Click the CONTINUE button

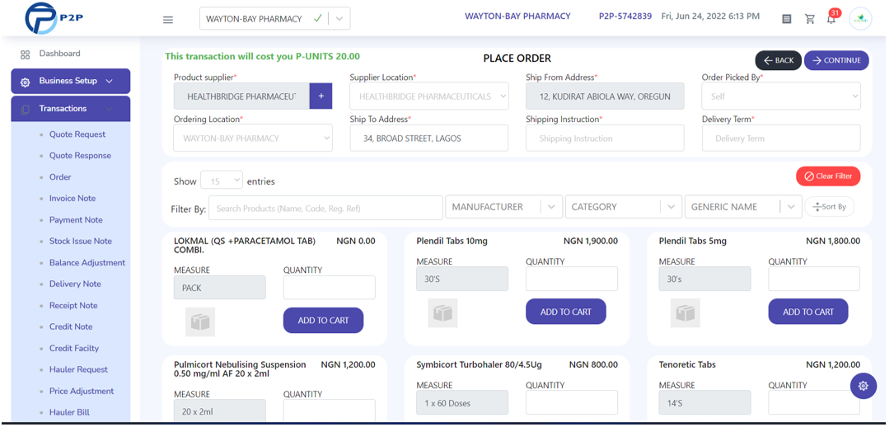click(836, 60)
